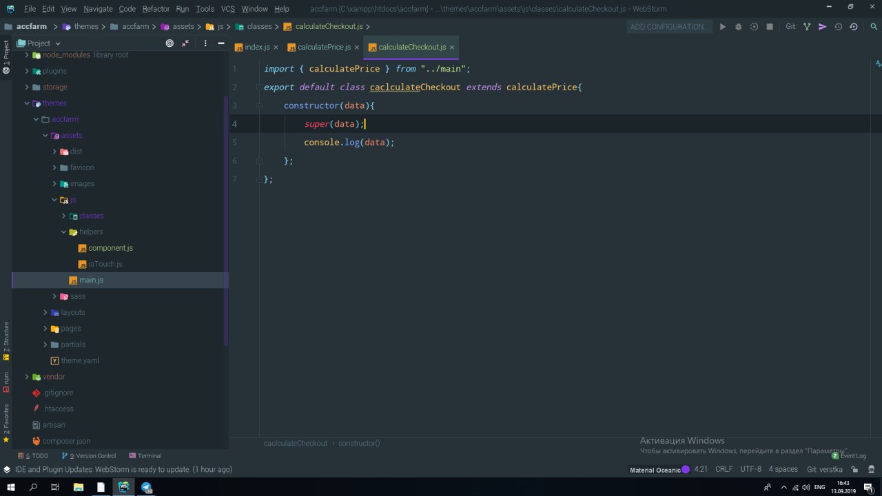Close the index.js tab
The height and width of the screenshot is (496, 882).
(276, 48)
